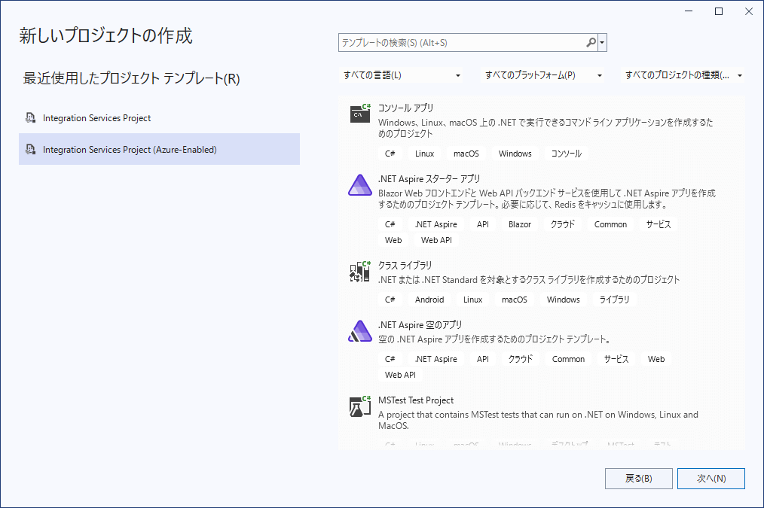This screenshot has height=508, width=764.
Task: Select the クラス ライブラリ template title
Action: [x=405, y=265]
